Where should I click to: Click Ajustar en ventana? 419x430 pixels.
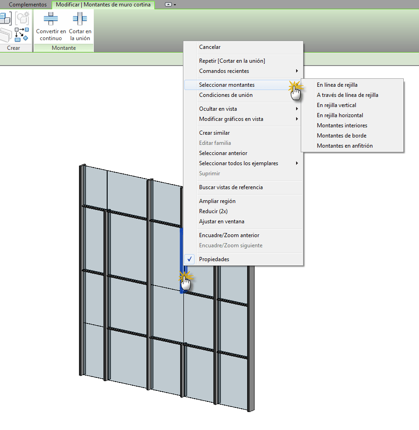click(x=243, y=221)
